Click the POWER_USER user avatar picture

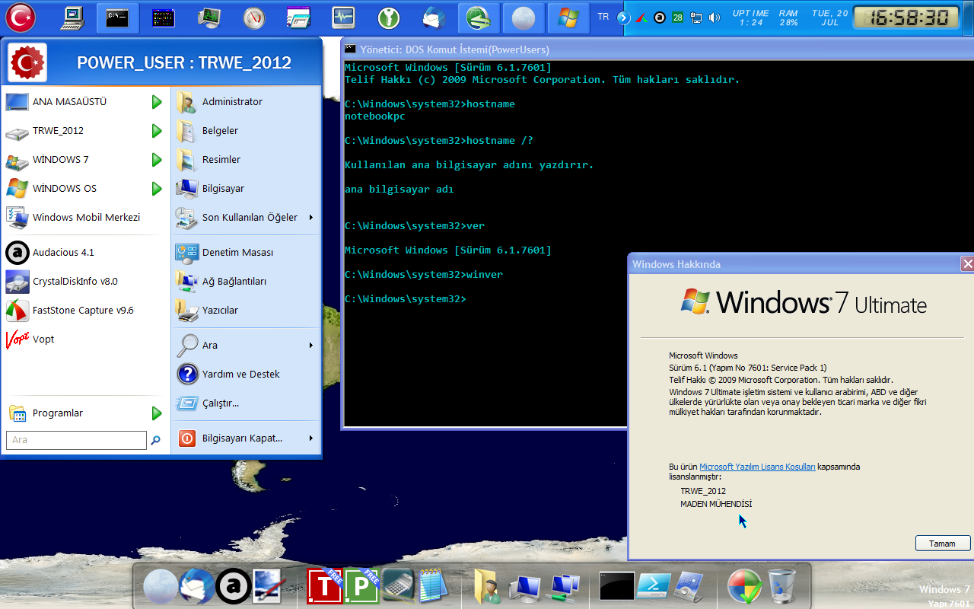coord(27,62)
